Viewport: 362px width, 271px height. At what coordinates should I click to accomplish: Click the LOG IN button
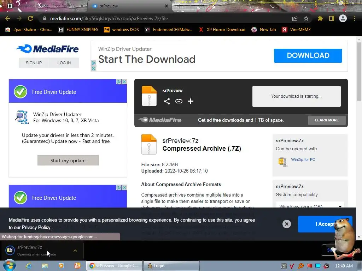pos(64,63)
